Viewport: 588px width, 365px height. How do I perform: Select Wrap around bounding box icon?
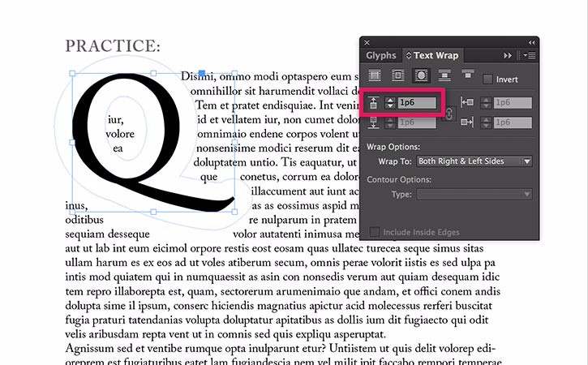[x=397, y=75]
